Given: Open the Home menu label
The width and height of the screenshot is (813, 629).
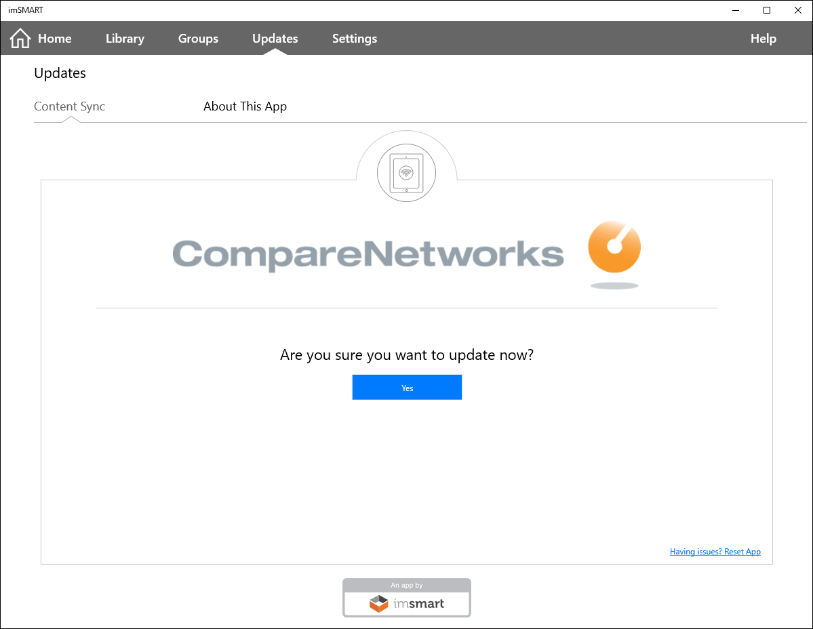Looking at the screenshot, I should pos(54,39).
